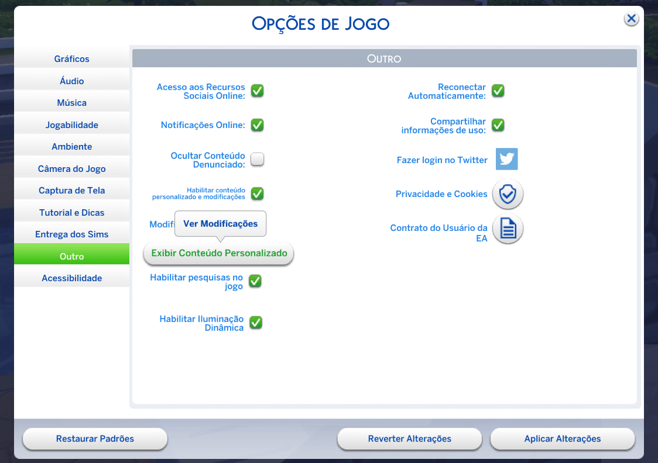Viewport: 658px width, 463px height.
Task: Uncheck Notificações Online
Action: 257,125
